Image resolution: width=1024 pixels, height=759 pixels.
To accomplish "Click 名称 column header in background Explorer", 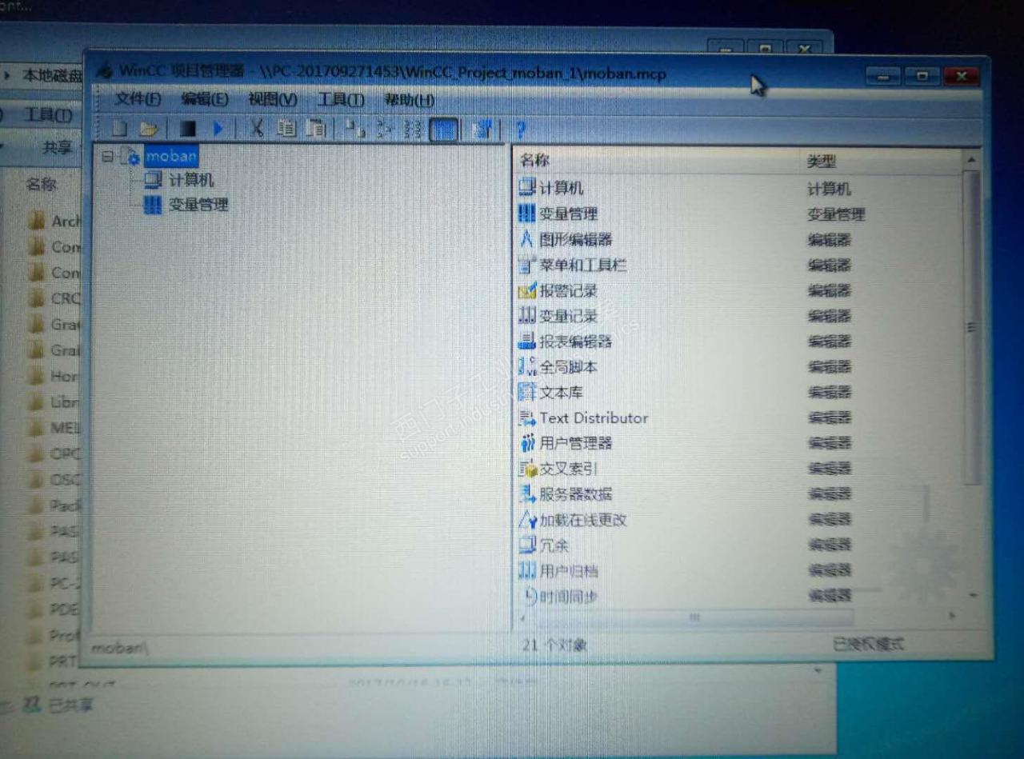I will [x=41, y=184].
